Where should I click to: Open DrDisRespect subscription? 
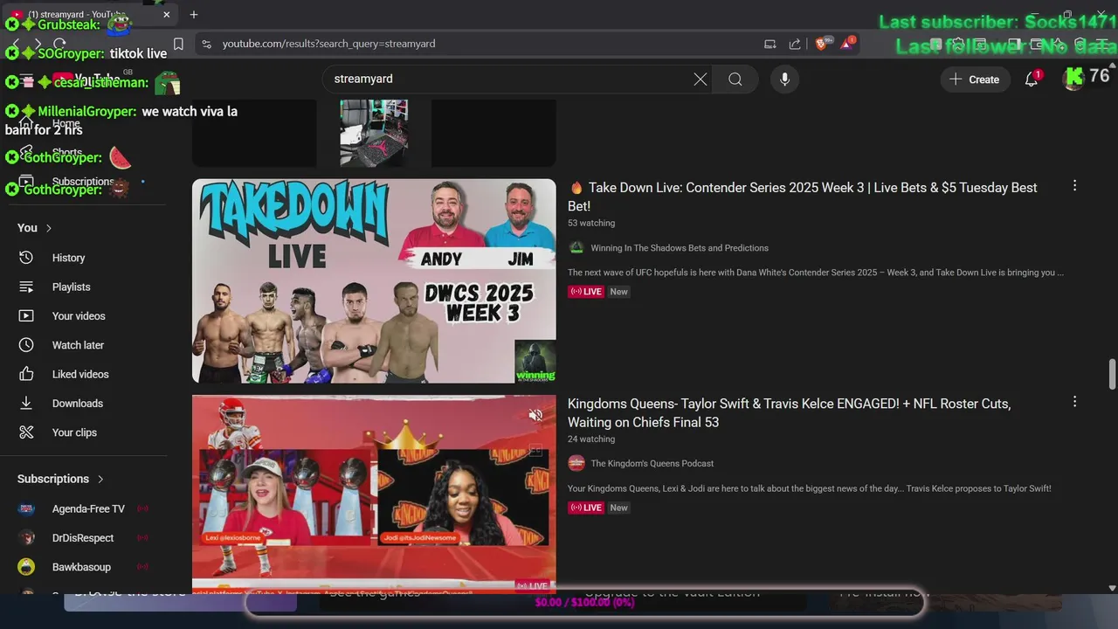83,538
